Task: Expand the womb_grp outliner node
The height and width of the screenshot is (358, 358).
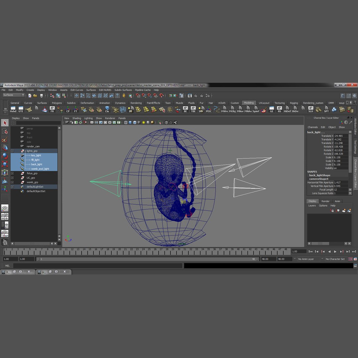Action: pyautogui.click(x=12, y=182)
